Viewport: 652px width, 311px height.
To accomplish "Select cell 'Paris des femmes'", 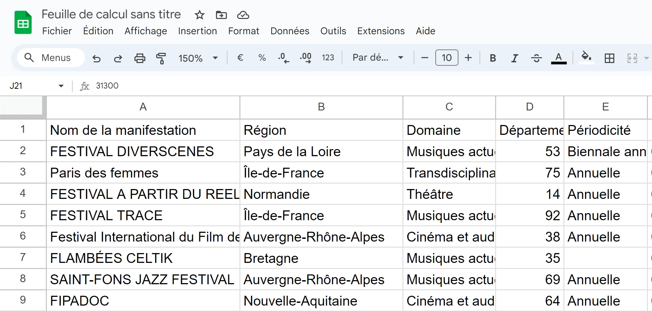I will pos(143,173).
